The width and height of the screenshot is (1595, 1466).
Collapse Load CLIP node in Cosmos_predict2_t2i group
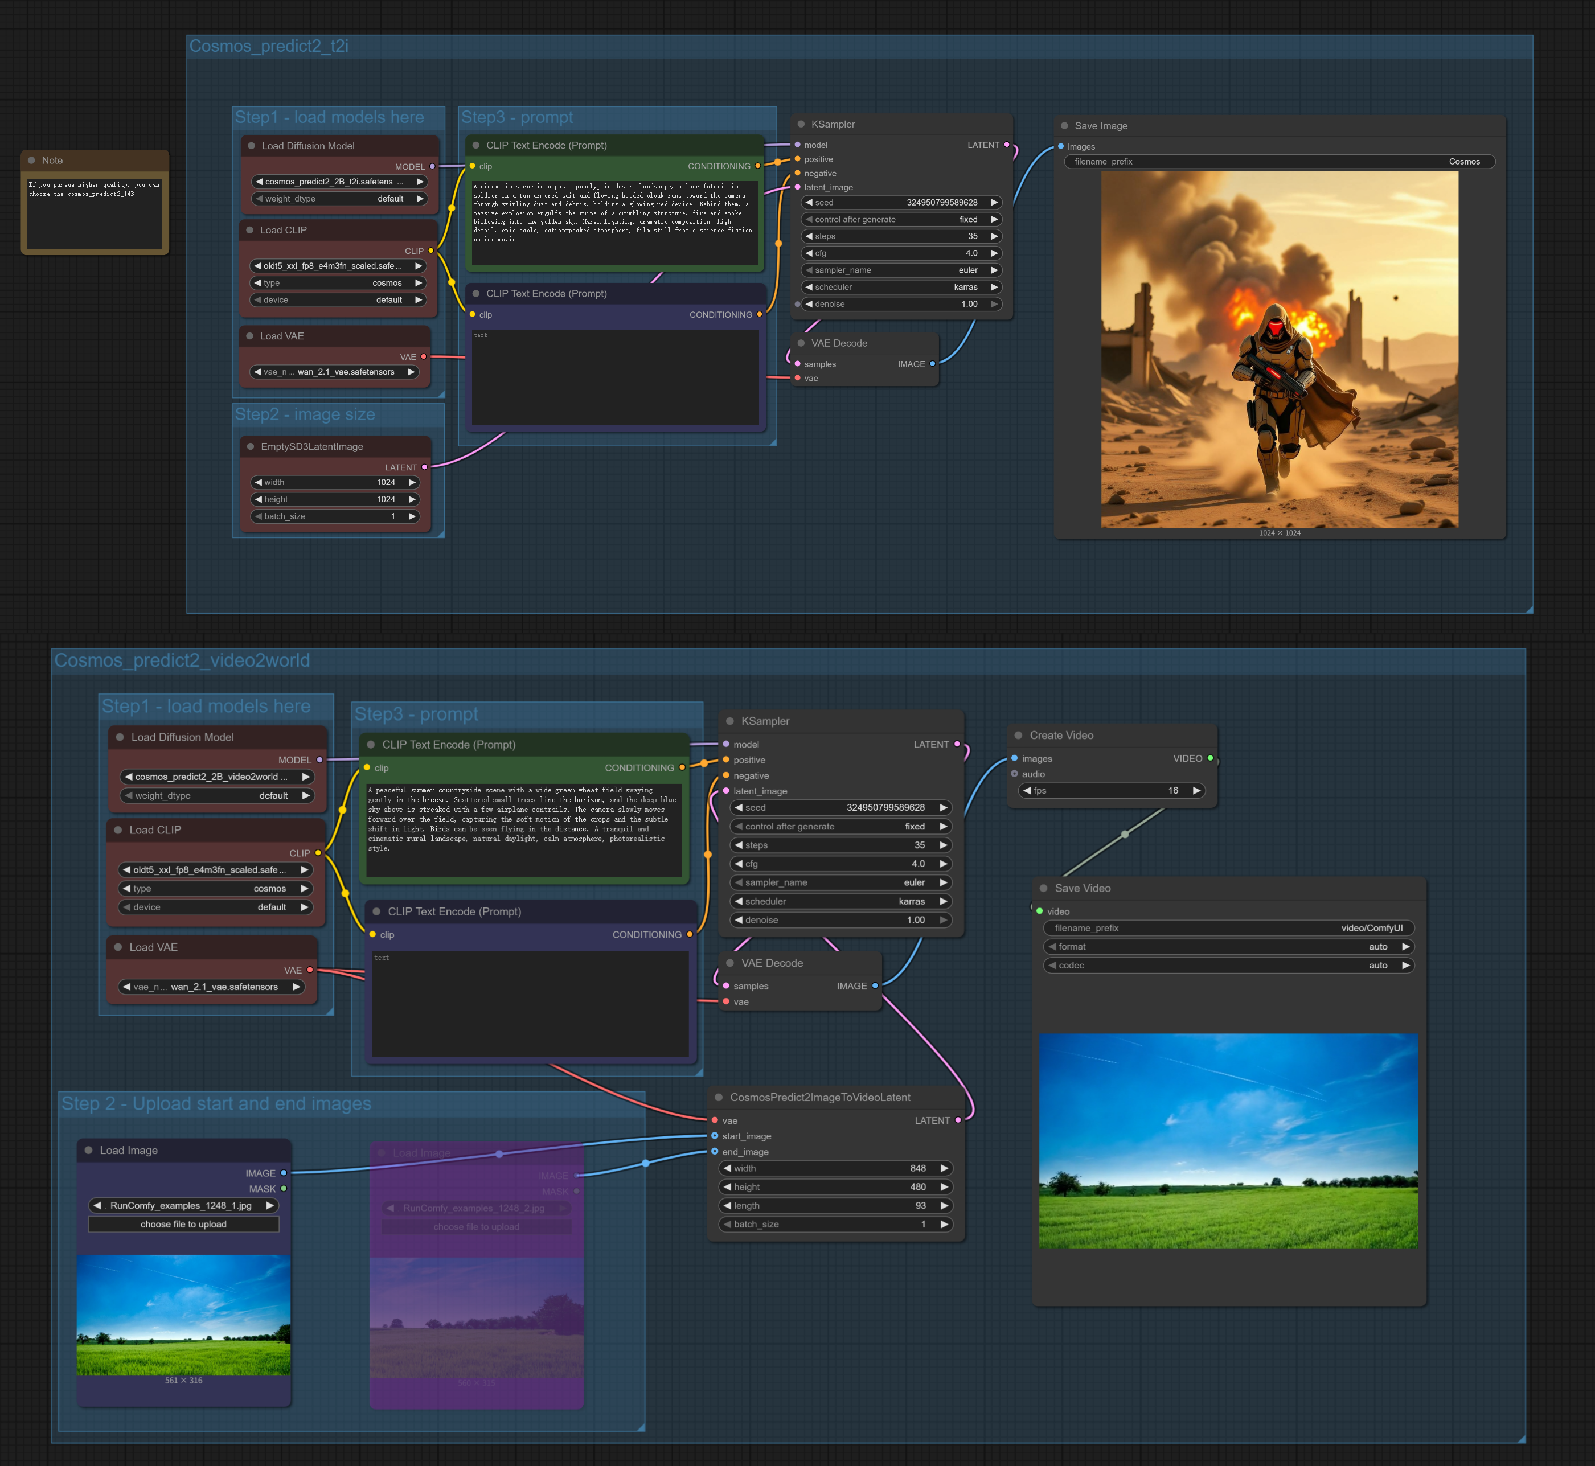tap(250, 230)
